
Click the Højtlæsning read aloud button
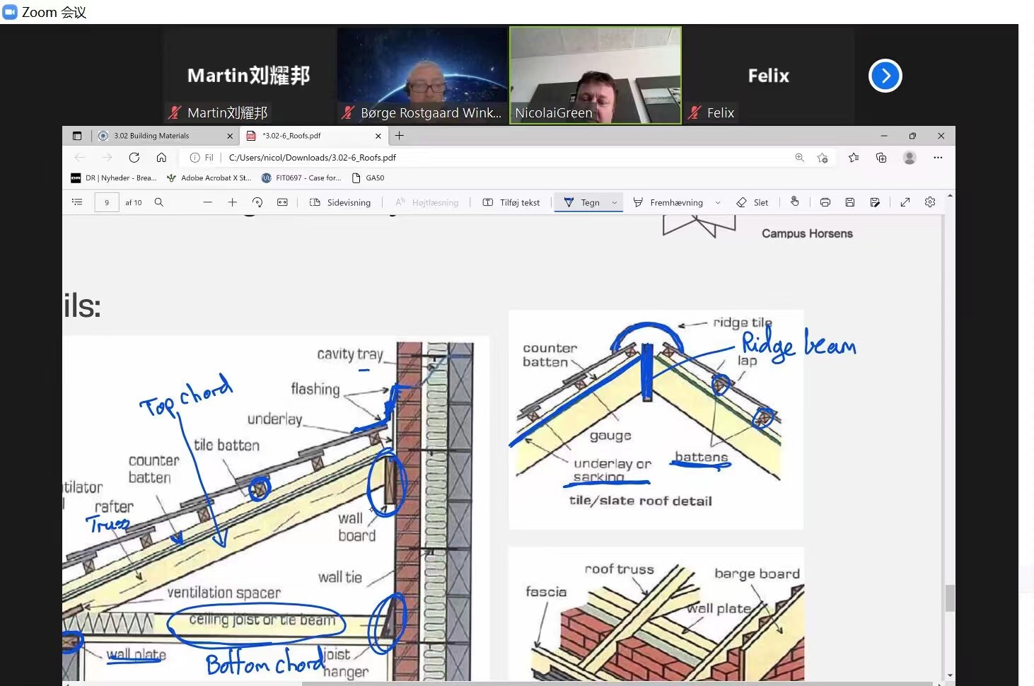pos(426,202)
